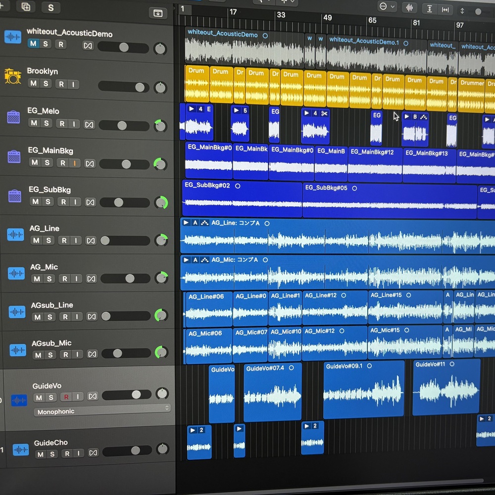Click the waveform zoom icon in toolbar
This screenshot has width=495, height=495.
(409, 7)
